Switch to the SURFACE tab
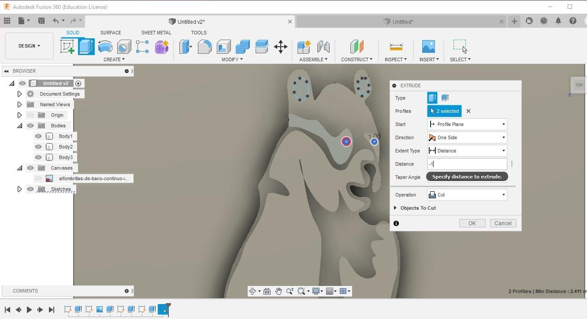Viewport: 587px width, 319px height. [111, 33]
